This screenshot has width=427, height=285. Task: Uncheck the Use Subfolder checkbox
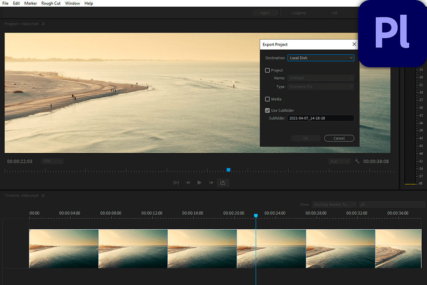(267, 110)
